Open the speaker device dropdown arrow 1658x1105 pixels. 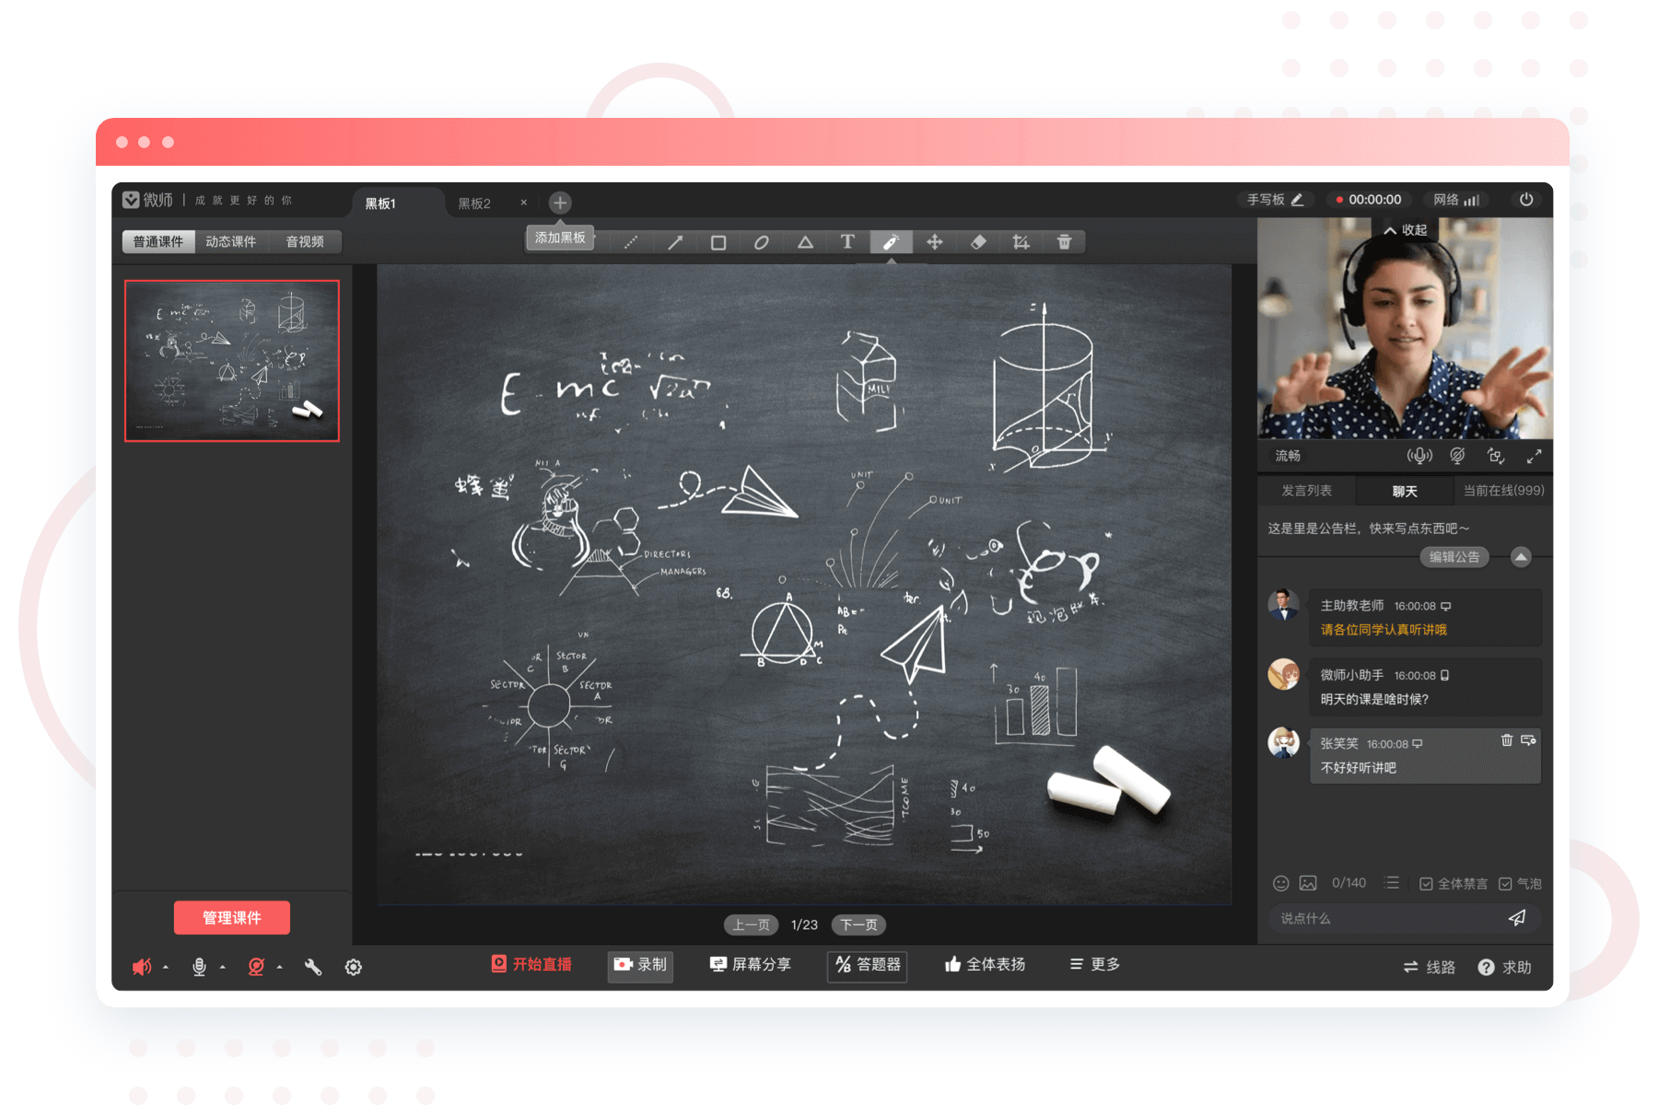point(166,968)
